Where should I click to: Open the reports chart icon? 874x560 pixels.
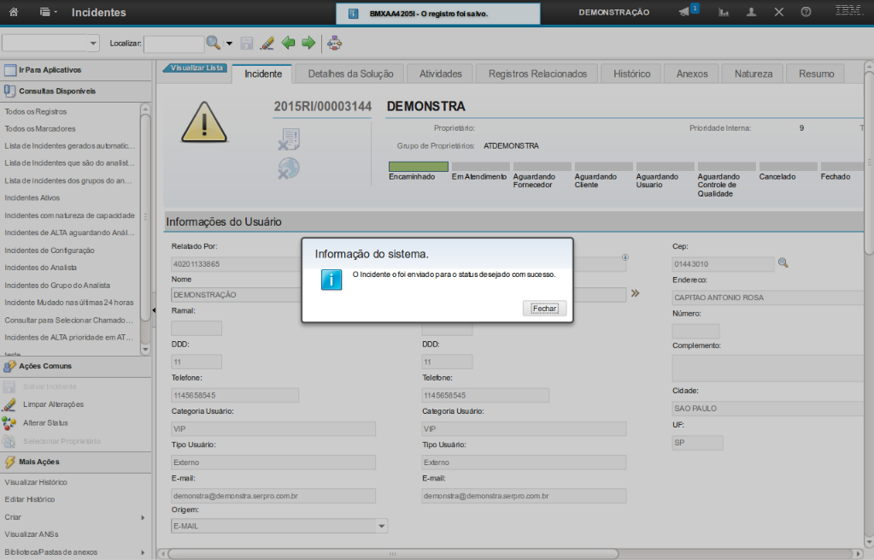[x=724, y=12]
